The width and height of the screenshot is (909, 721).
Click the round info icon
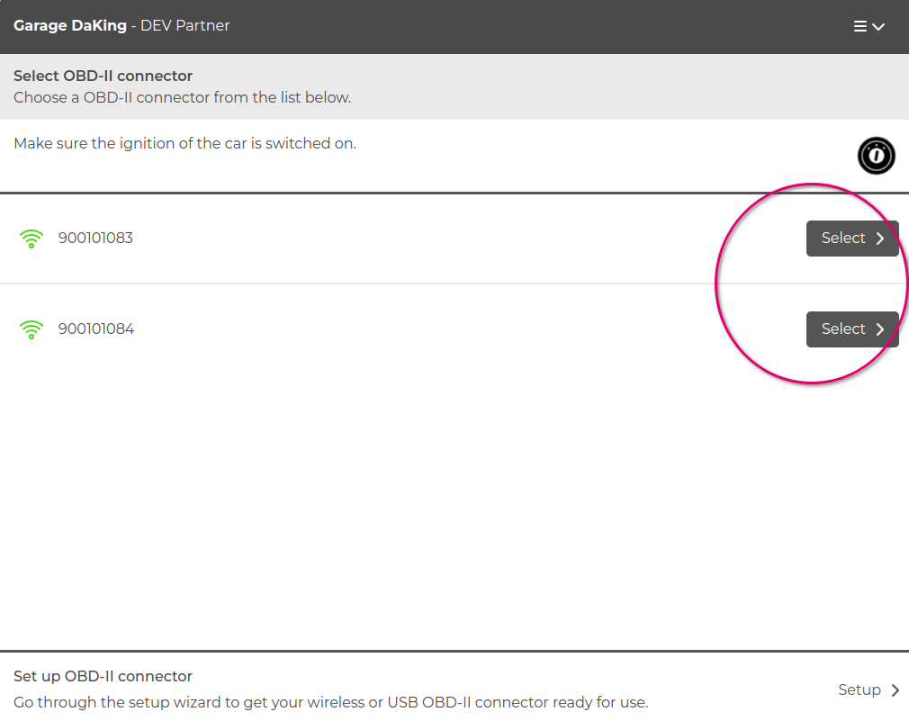click(x=876, y=156)
